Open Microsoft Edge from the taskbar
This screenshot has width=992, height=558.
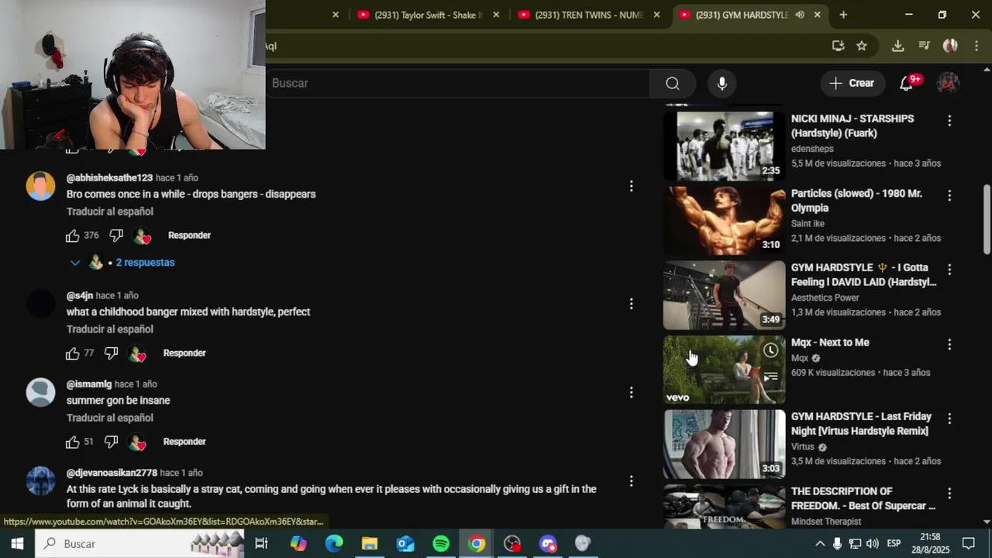(333, 543)
